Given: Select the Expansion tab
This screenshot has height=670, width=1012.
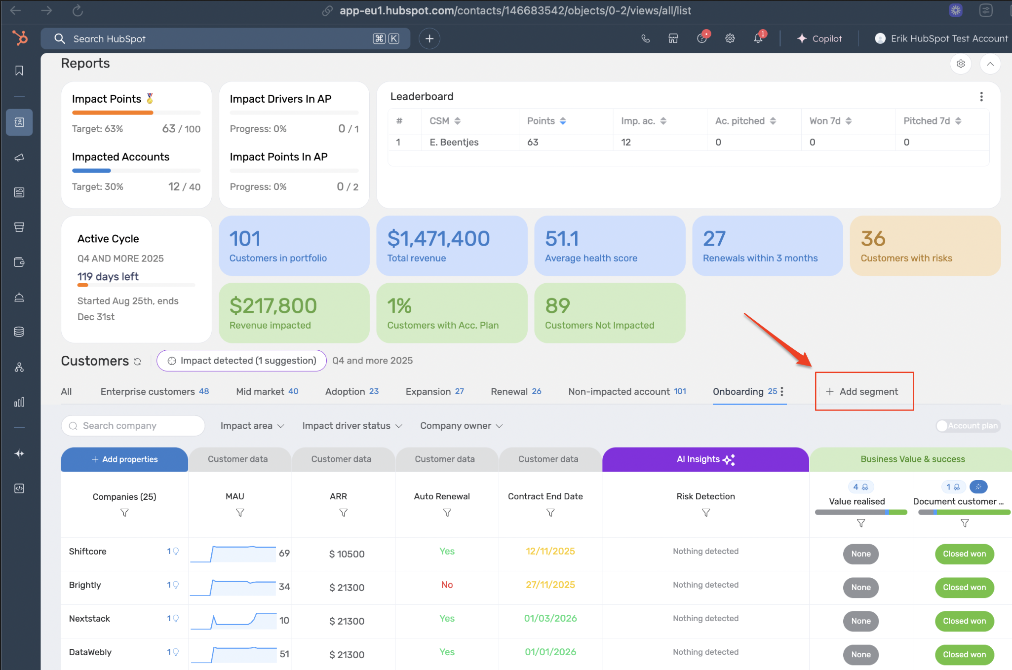Looking at the screenshot, I should point(434,392).
